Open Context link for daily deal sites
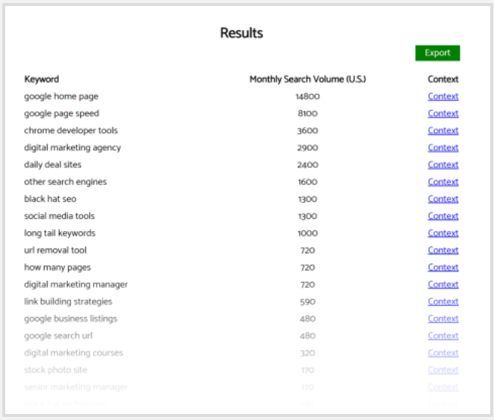 443,165
